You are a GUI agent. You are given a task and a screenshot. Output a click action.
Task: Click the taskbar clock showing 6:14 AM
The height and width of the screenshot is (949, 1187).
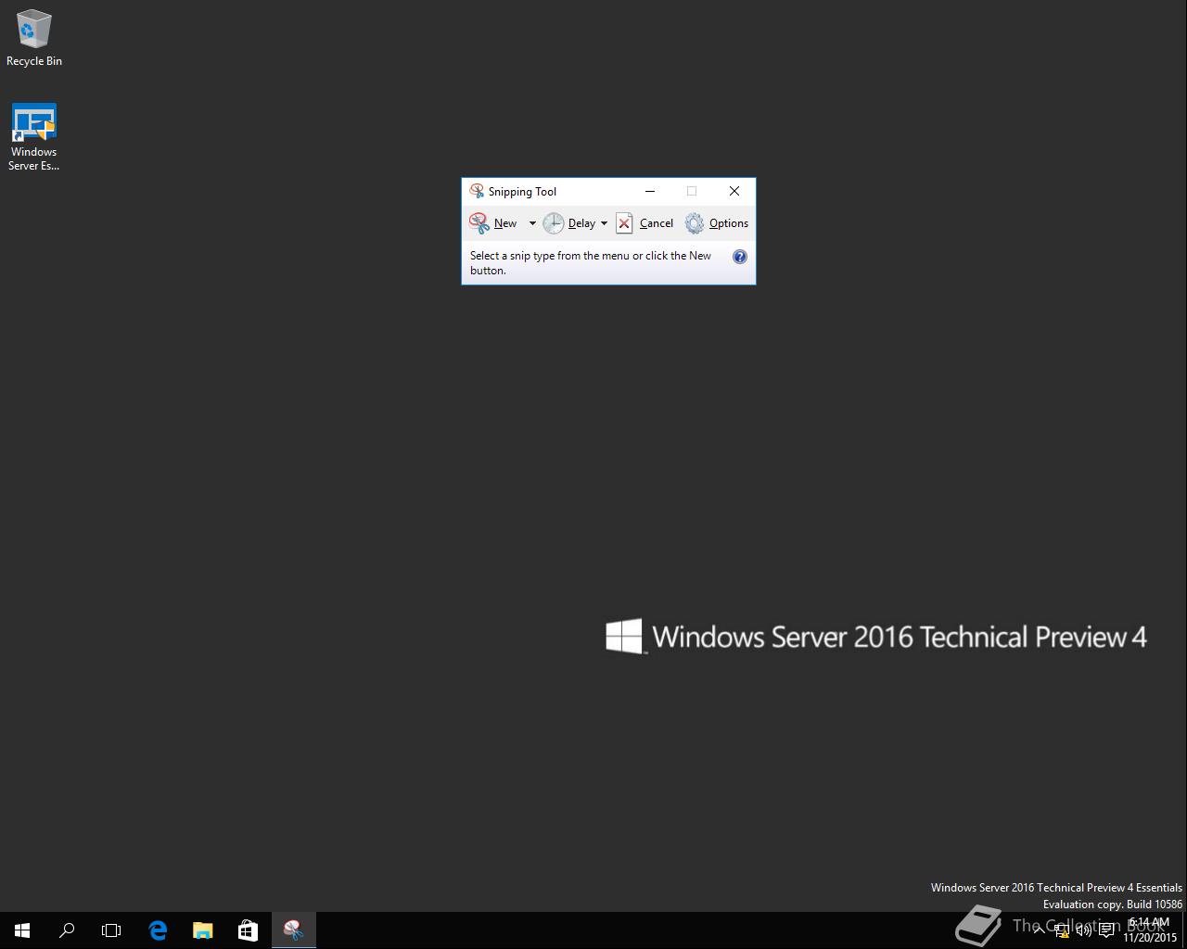click(x=1149, y=930)
